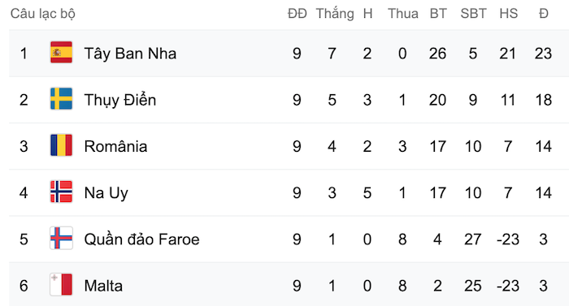Click the ĐĐ column header
Screen dimensions: 569x306
[x=298, y=14]
